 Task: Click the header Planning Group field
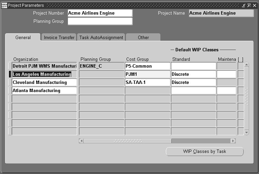click(x=100, y=21)
